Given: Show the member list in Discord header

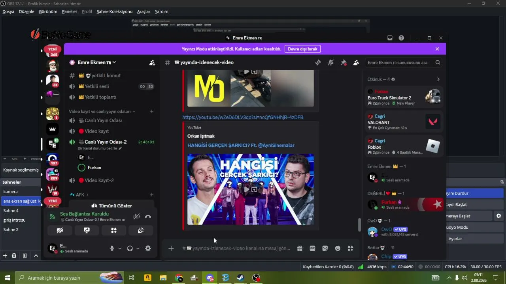Looking at the screenshot, I should [356, 62].
